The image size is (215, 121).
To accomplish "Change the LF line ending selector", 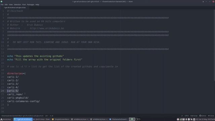I will [x=182, y=116].
